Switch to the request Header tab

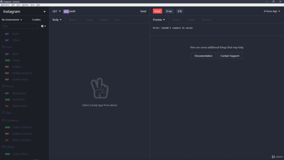[104, 20]
